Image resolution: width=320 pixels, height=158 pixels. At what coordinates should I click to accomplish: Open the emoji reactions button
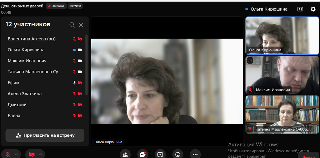coord(178,154)
